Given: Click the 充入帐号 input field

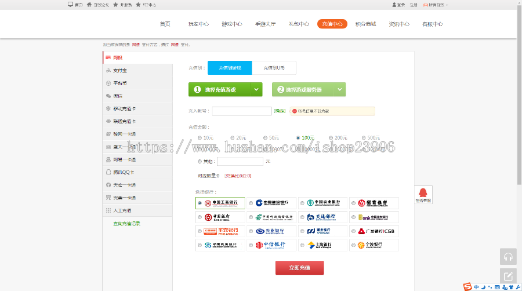Looking at the screenshot, I should pos(242,111).
